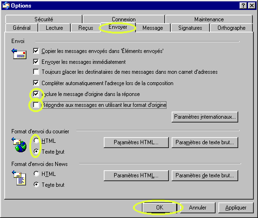Select HTML for mail sending format
The image size is (258, 218).
(36, 140)
